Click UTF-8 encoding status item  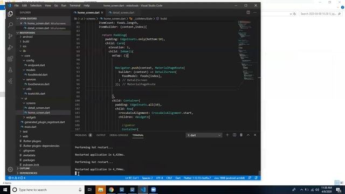[x=160, y=178]
